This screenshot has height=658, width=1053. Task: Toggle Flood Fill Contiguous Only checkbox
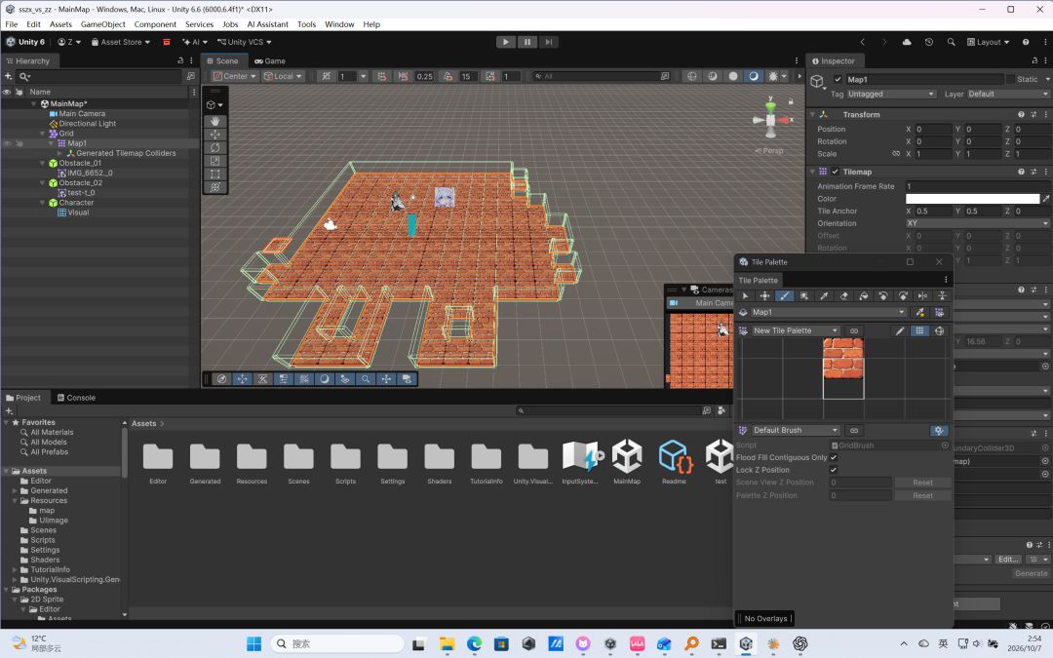tap(834, 458)
